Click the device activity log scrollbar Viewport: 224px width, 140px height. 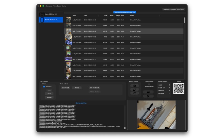coord(125,128)
